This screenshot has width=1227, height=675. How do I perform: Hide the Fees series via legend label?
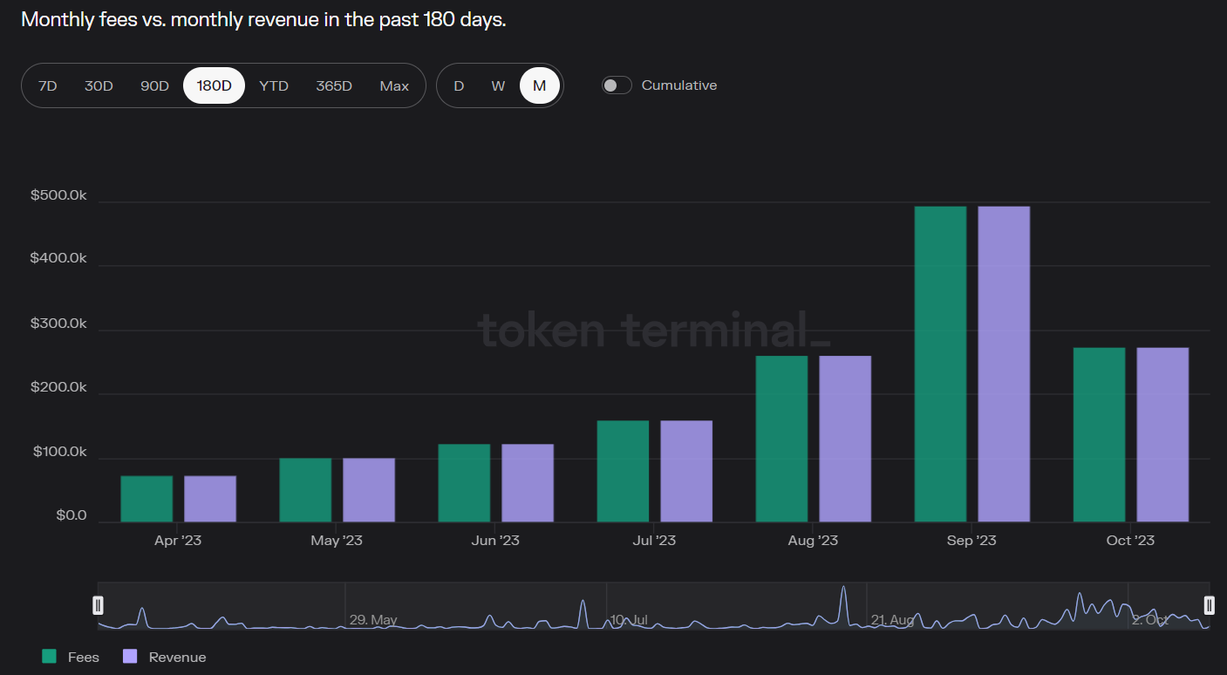(84, 657)
